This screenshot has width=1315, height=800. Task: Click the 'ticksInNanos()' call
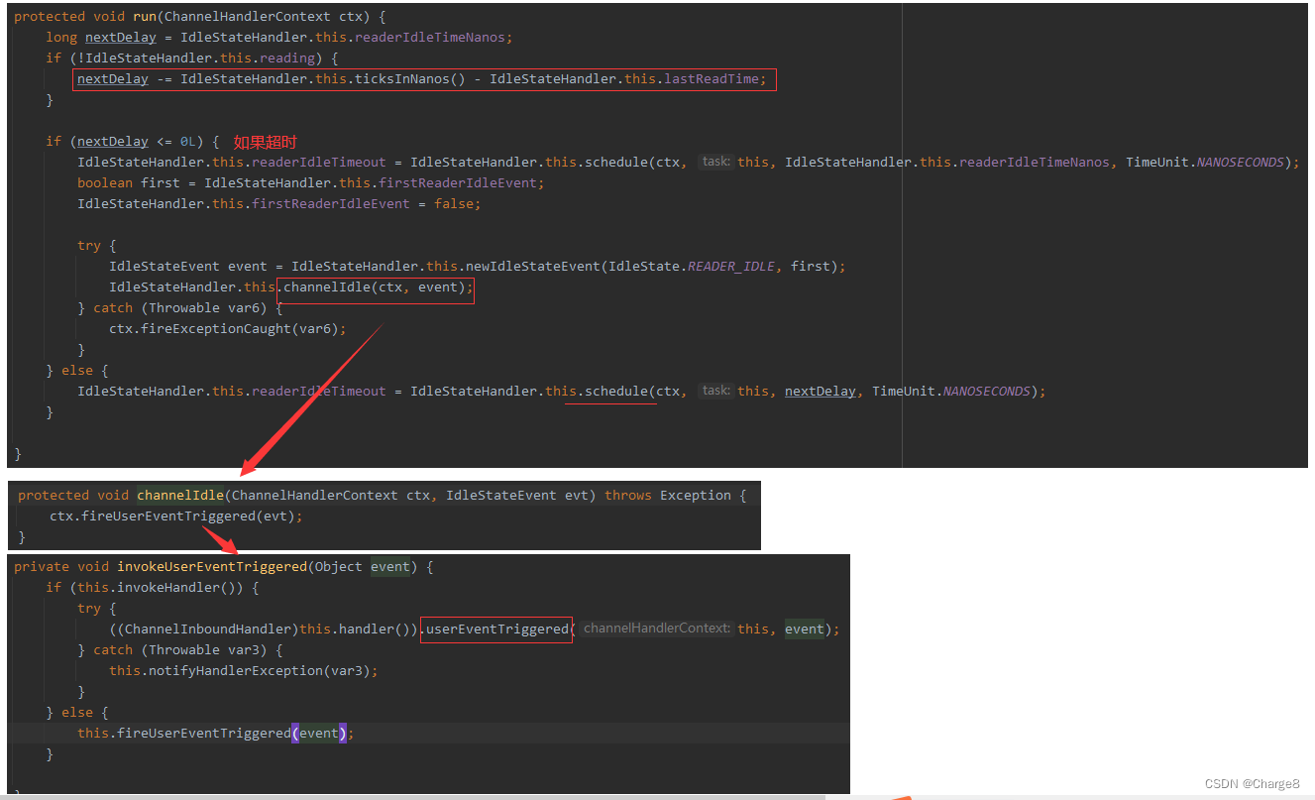[410, 79]
